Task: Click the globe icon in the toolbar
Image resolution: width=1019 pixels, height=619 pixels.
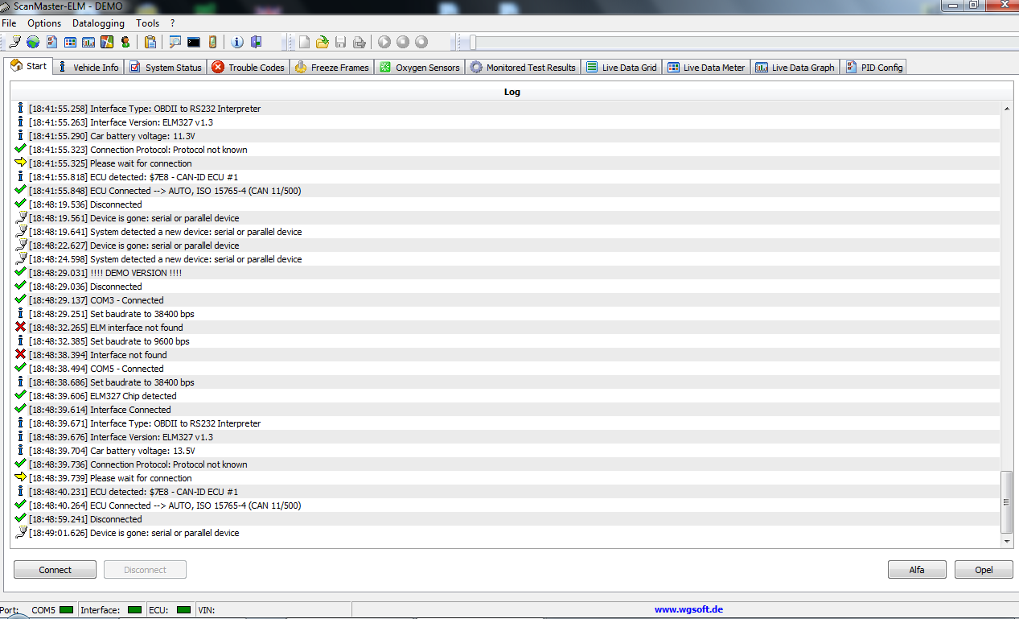Action: [x=32, y=42]
